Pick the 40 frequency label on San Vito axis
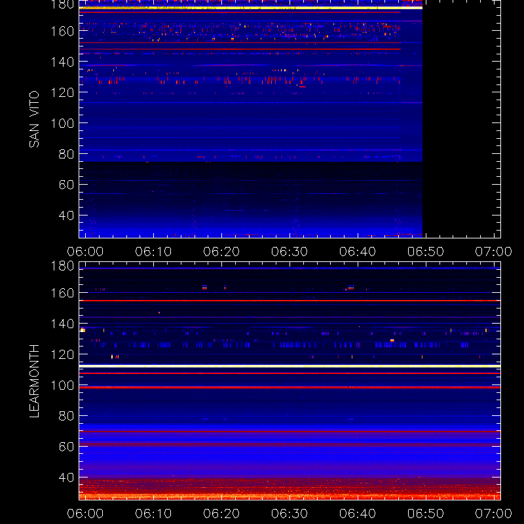This screenshot has width=524, height=524. pyautogui.click(x=66, y=215)
